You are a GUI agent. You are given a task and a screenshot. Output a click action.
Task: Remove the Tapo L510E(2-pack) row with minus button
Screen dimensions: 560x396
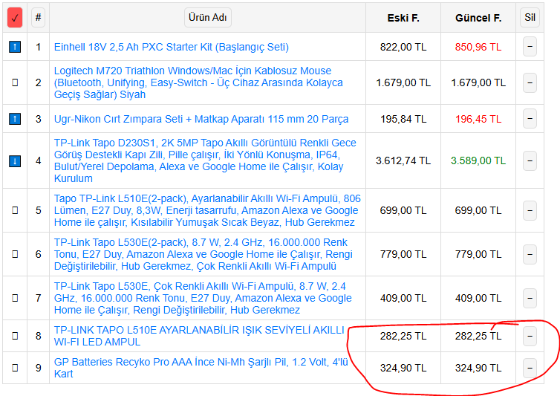tap(530, 210)
